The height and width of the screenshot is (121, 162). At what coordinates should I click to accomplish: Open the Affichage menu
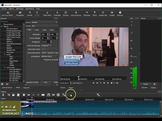pos(20,9)
